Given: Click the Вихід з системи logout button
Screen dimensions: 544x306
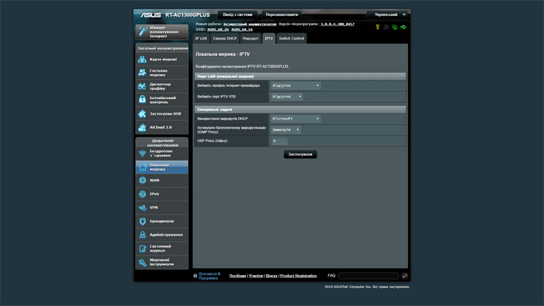Looking at the screenshot, I should (238, 14).
